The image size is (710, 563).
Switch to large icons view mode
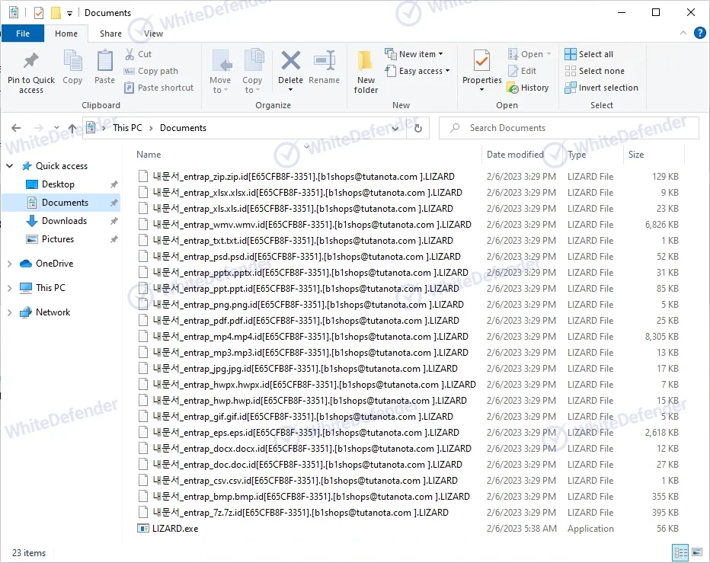(696, 553)
